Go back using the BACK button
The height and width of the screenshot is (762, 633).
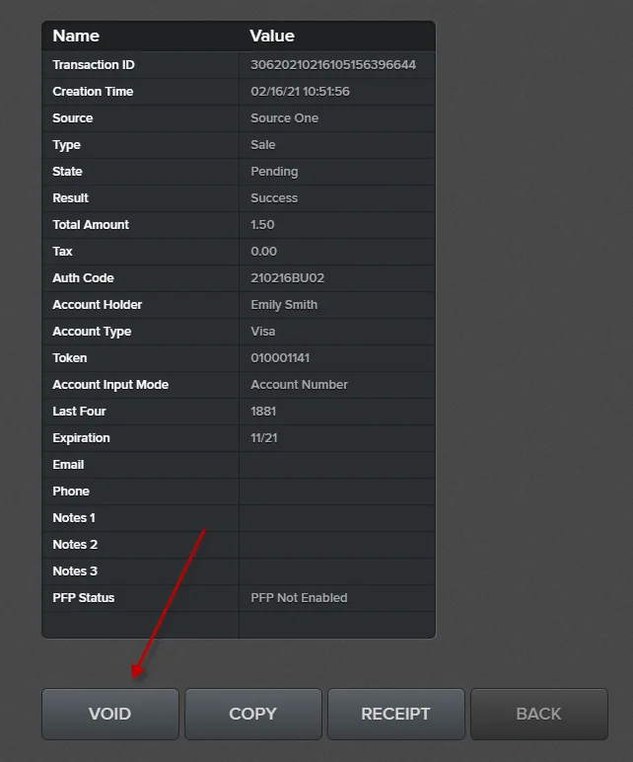coord(538,714)
